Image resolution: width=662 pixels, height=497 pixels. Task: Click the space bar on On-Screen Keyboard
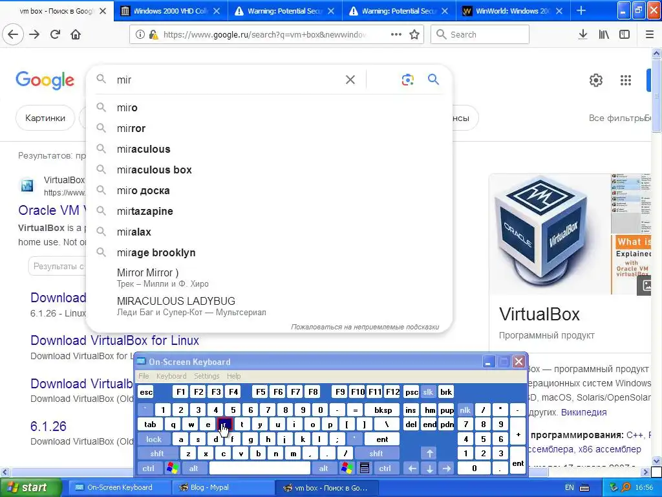click(260, 468)
